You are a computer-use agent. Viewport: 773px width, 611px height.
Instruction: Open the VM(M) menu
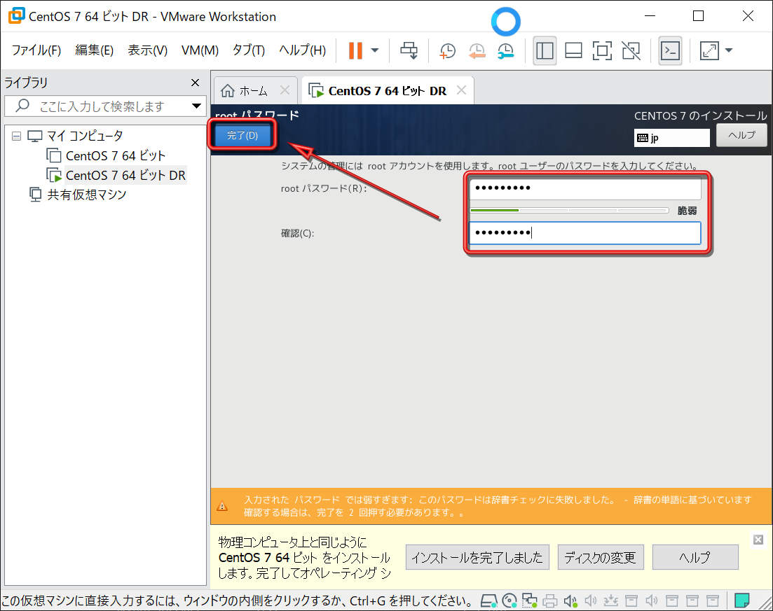click(x=200, y=50)
